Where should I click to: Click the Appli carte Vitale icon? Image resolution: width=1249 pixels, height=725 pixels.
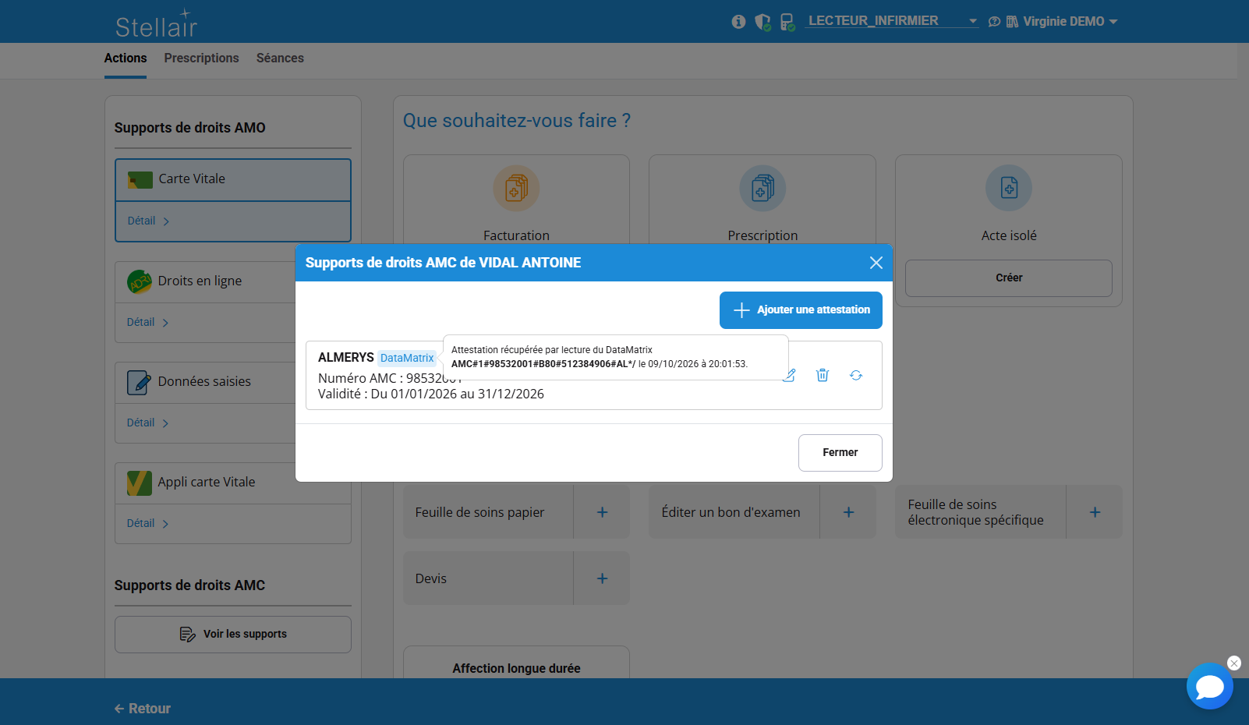(x=140, y=483)
